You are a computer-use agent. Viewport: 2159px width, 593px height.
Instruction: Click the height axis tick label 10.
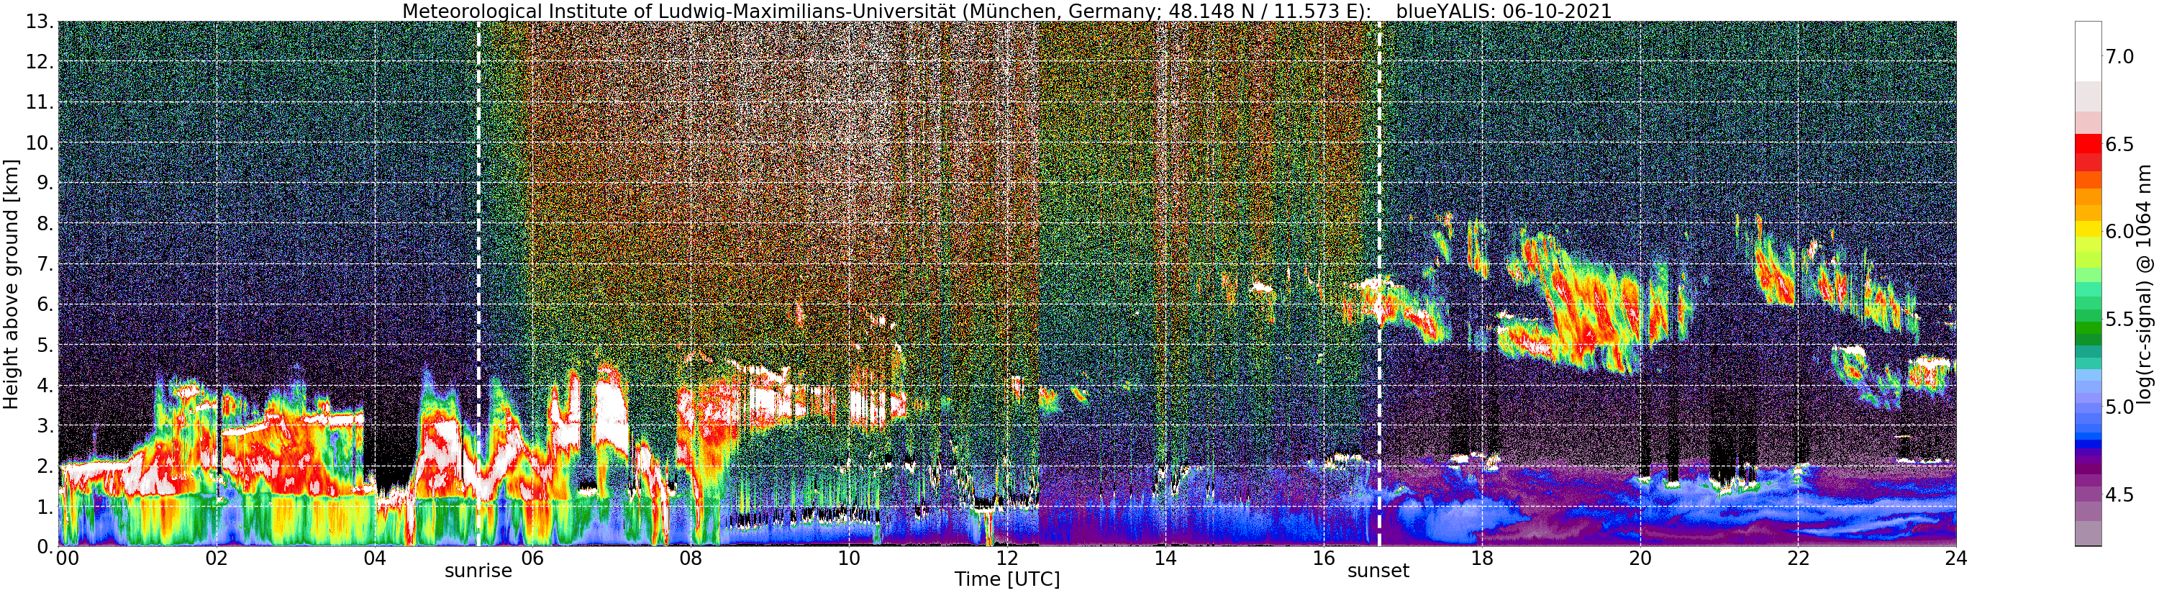point(40,142)
